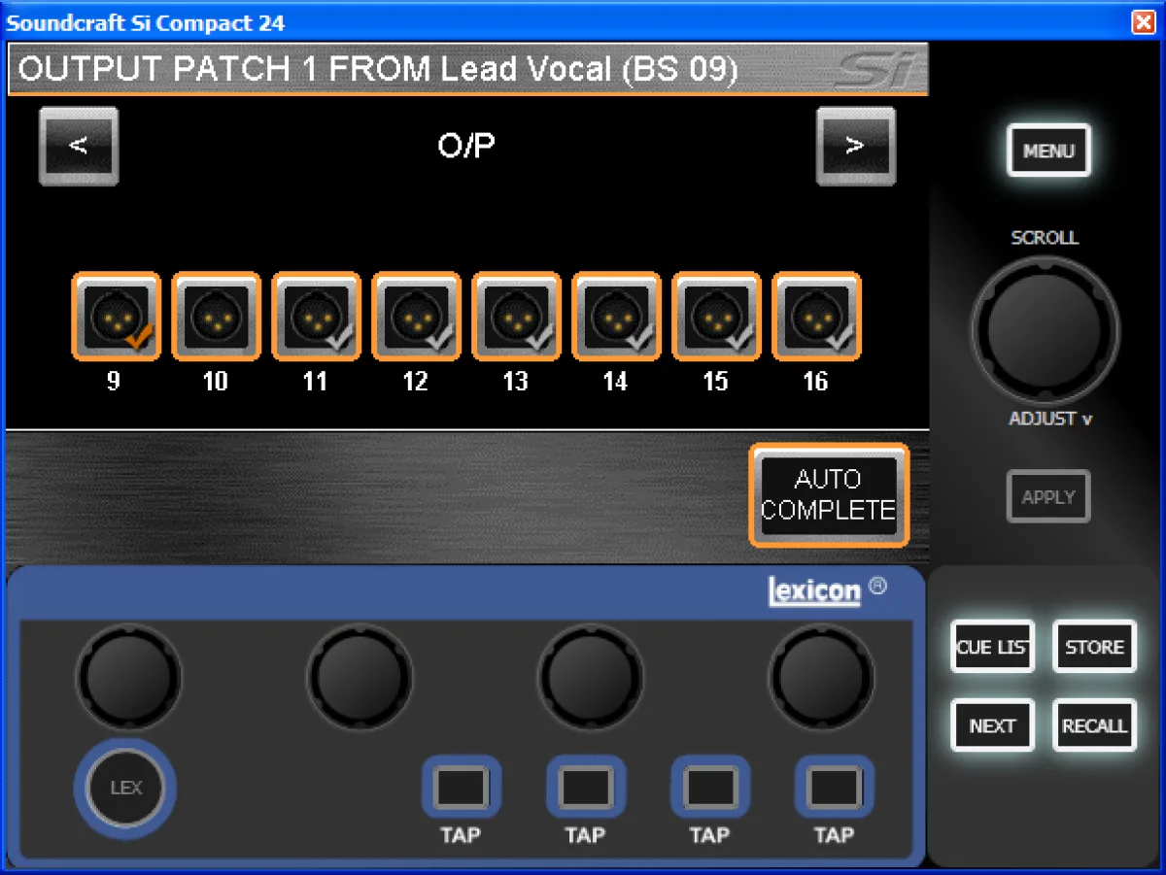
Task: Click the third Lexicon rotary knob
Action: 591,675
